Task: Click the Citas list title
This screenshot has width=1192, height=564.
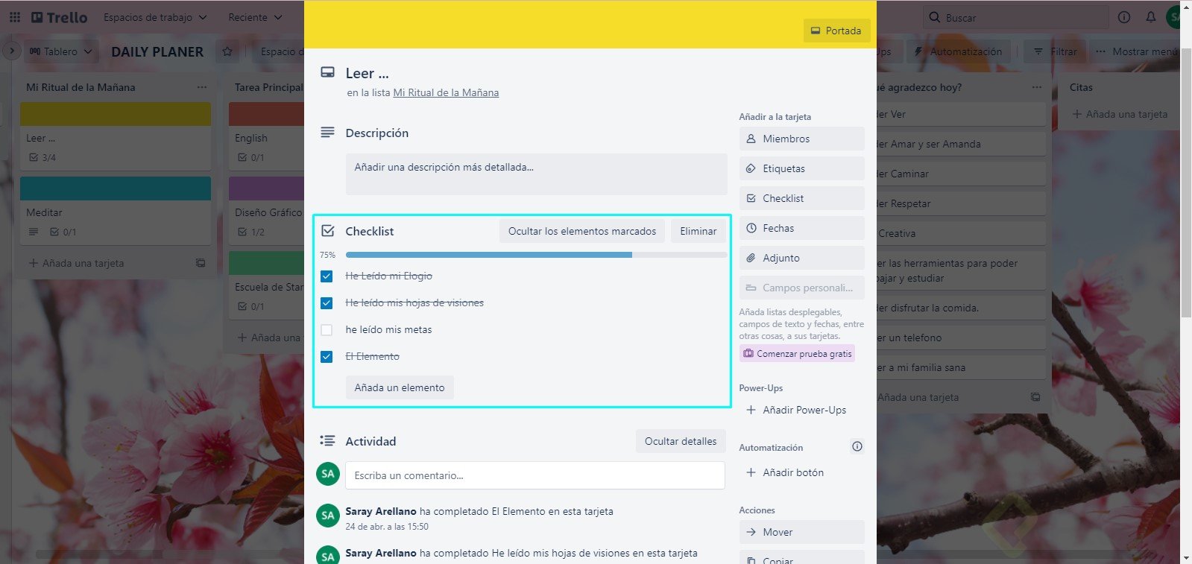Action: [x=1081, y=87]
